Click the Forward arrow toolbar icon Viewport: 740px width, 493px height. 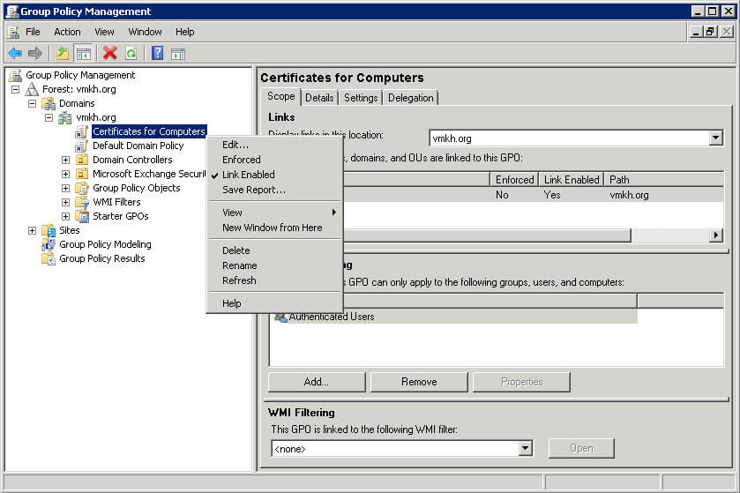(35, 53)
